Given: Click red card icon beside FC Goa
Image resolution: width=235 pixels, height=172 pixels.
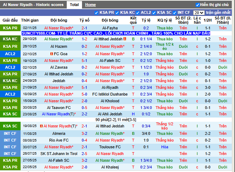Looking at the screenshot, I should (x=51, y=54).
